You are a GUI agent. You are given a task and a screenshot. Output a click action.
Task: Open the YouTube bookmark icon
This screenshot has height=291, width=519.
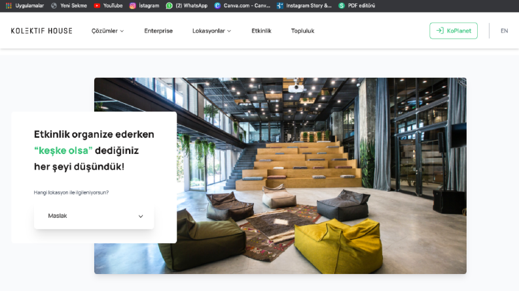pos(97,6)
